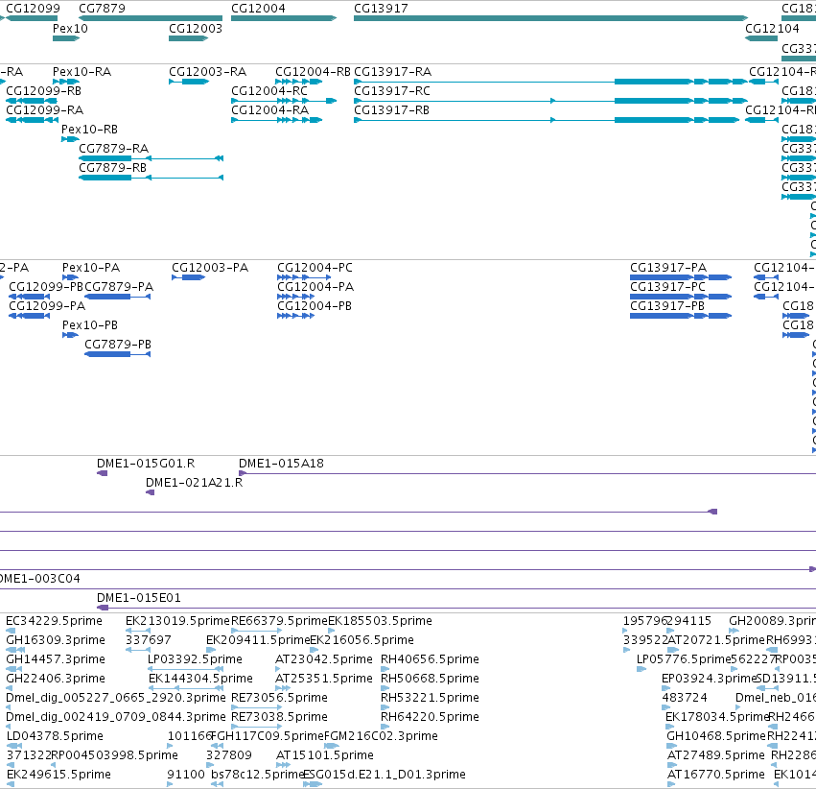The image size is (816, 789).
Task: Click BAC clone DME1-015A18 label
Action: 282,463
